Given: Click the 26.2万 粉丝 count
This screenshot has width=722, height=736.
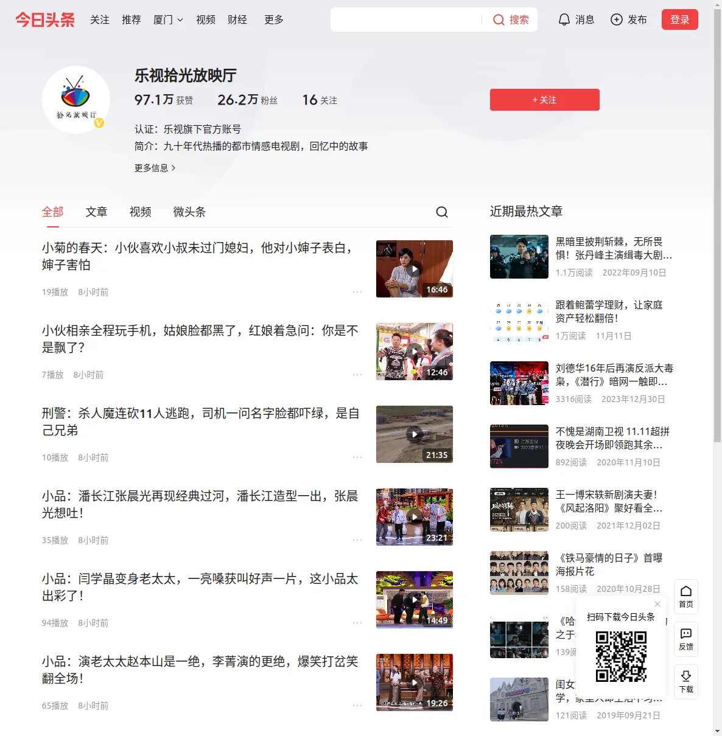Looking at the screenshot, I should coord(248,100).
